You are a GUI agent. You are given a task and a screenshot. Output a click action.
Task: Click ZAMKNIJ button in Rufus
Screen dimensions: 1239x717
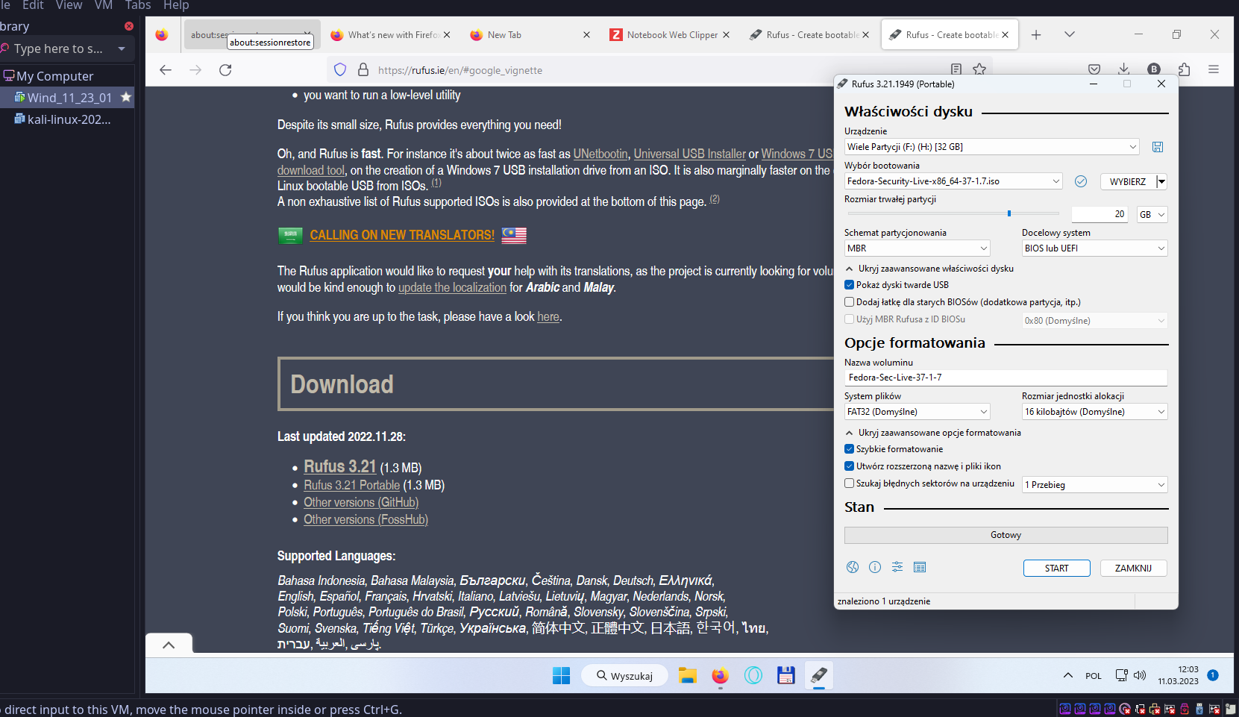tap(1134, 568)
